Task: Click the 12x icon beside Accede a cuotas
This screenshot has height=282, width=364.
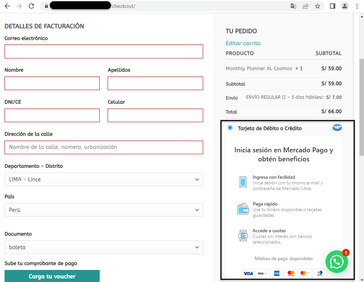Action: click(243, 236)
